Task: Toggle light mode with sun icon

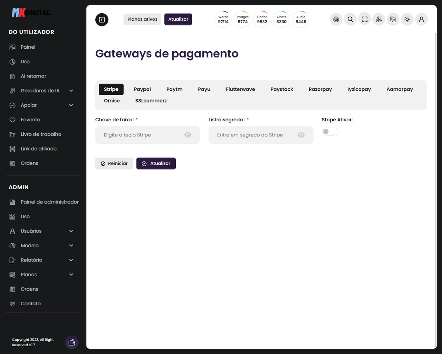Action: point(407,20)
